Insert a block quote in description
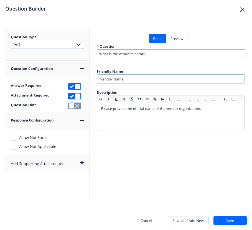The height and width of the screenshot is (230, 252). (x=139, y=99)
